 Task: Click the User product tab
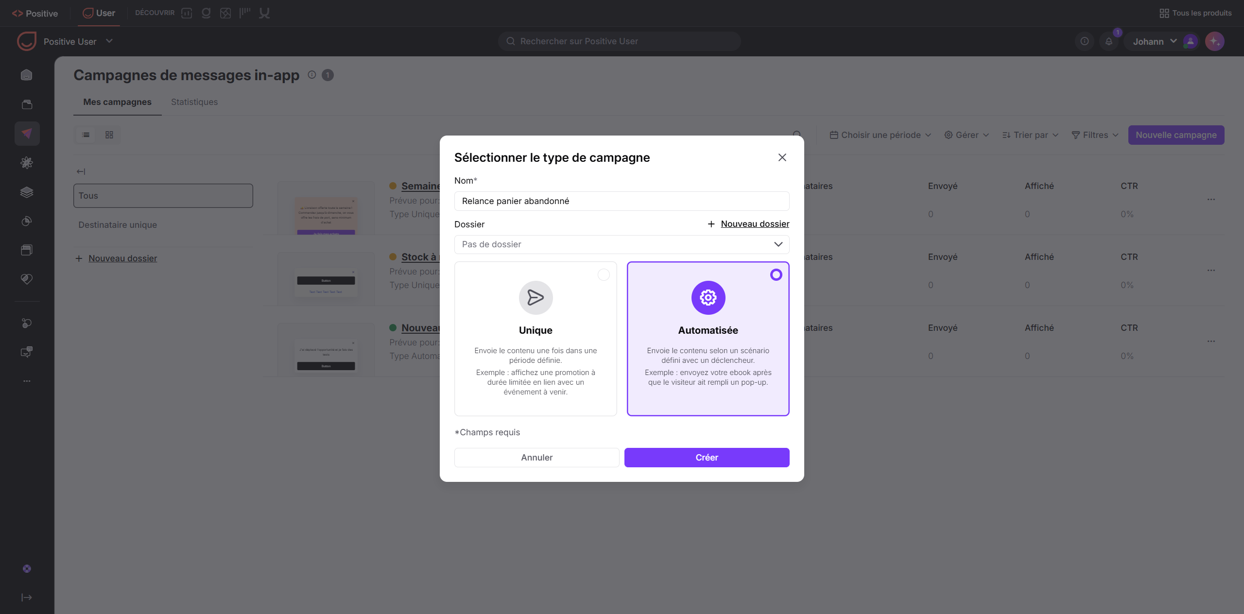click(99, 13)
